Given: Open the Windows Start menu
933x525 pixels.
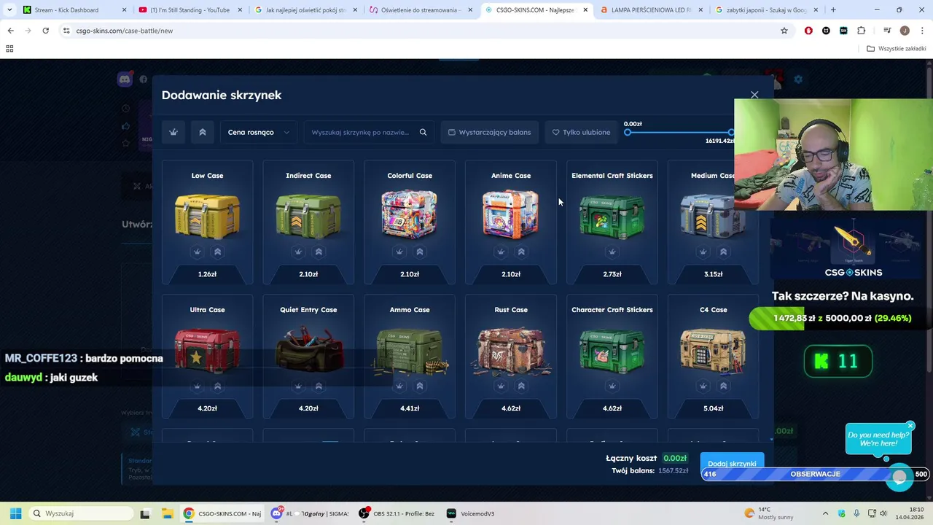Looking at the screenshot, I should [15, 513].
